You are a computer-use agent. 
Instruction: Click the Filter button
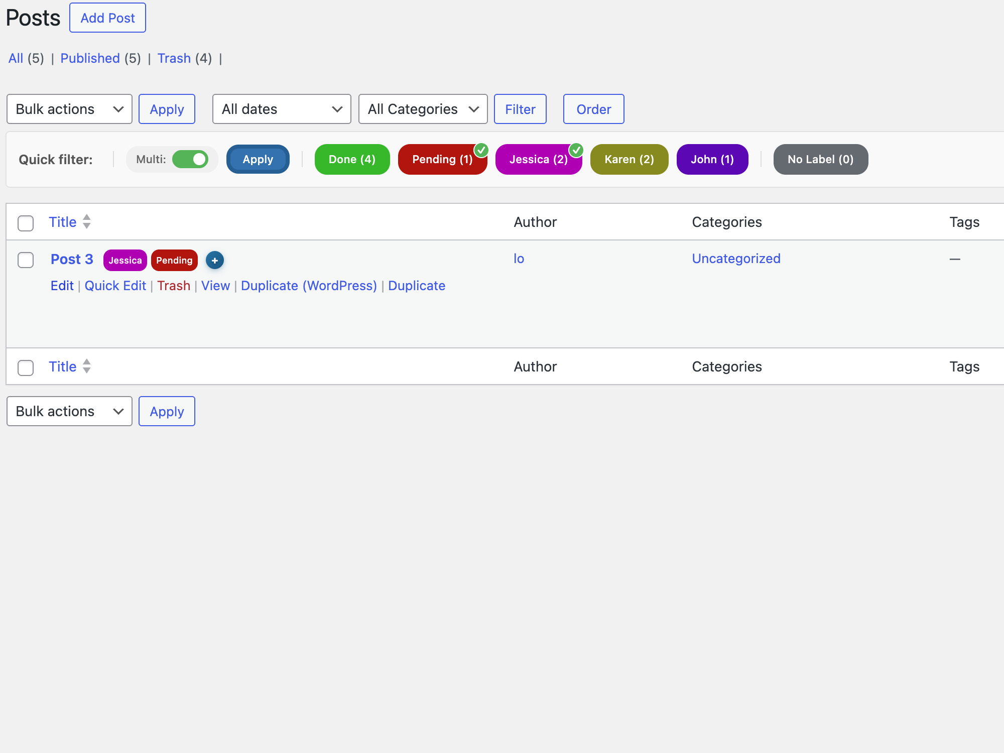[x=520, y=109]
